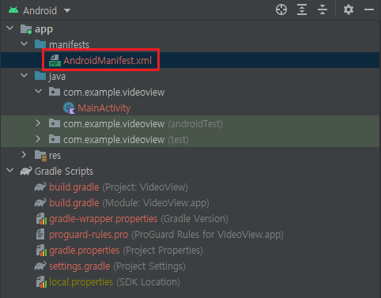Select the app module label
This screenshot has width=381, height=298.
pos(43,29)
